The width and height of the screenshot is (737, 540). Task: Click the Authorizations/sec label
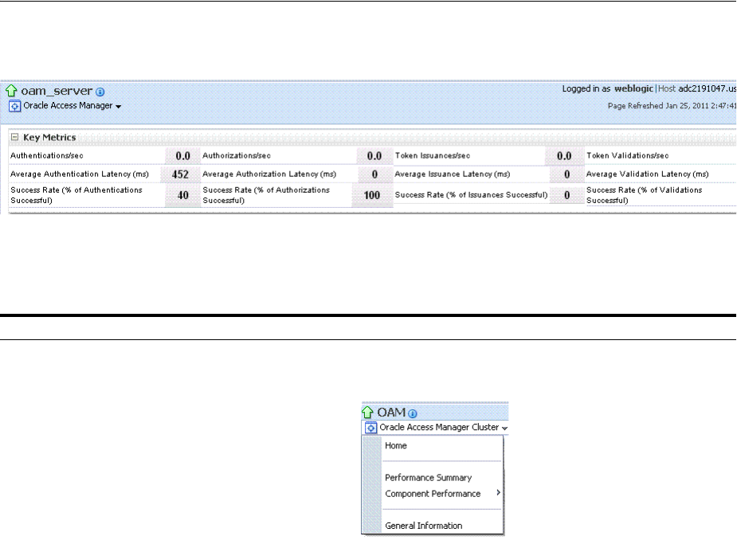point(237,155)
